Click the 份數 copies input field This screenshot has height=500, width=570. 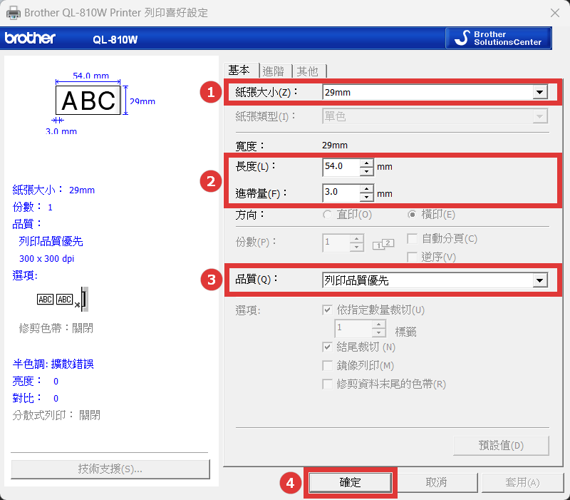coord(336,243)
